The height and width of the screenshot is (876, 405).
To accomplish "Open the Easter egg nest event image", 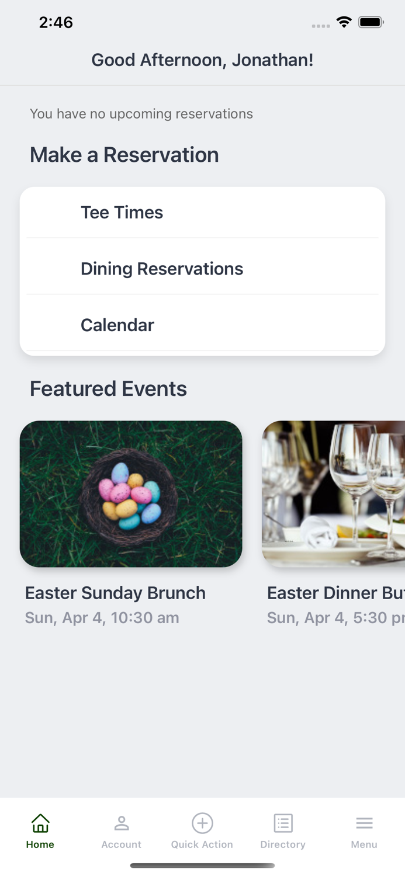I will click(x=131, y=493).
